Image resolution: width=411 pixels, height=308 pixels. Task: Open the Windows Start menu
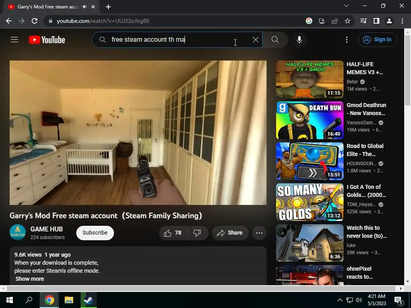pos(10,300)
